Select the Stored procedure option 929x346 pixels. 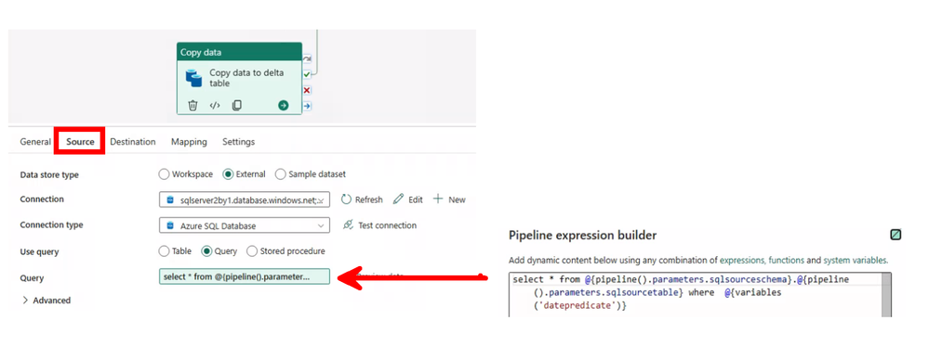point(251,251)
